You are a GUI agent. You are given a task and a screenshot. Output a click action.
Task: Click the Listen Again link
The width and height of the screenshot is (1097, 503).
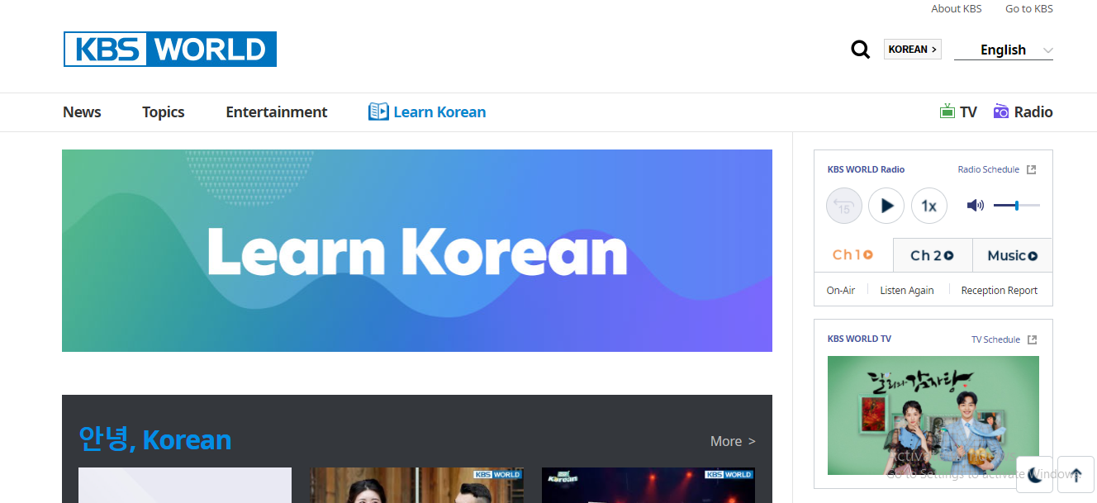[x=907, y=291]
